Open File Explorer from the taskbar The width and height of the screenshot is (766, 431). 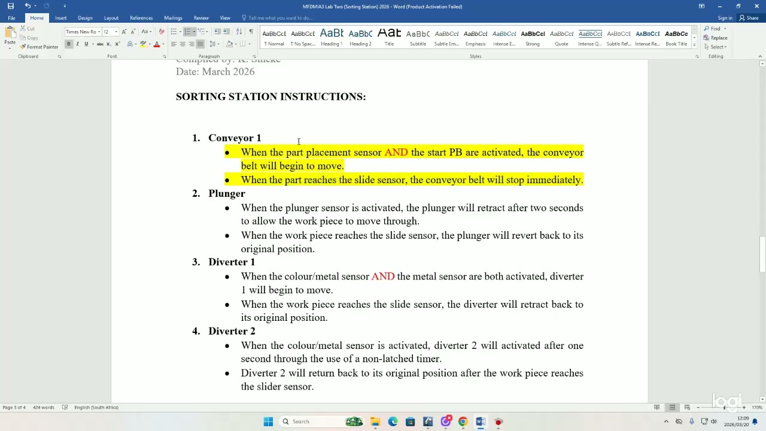click(x=375, y=421)
